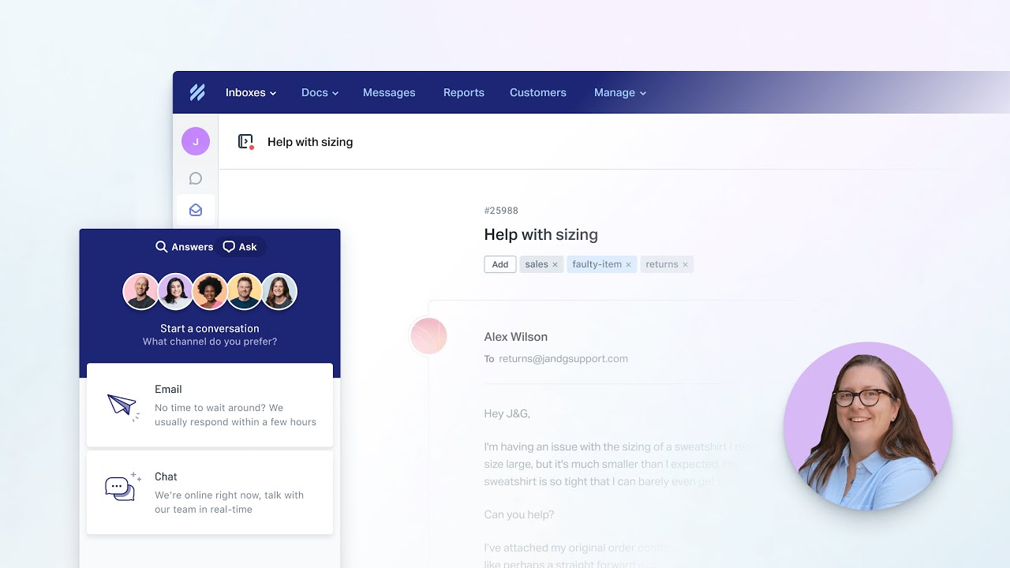Image resolution: width=1010 pixels, height=568 pixels.
Task: Open the chat bubble icon in the sidebar
Action: (x=195, y=178)
